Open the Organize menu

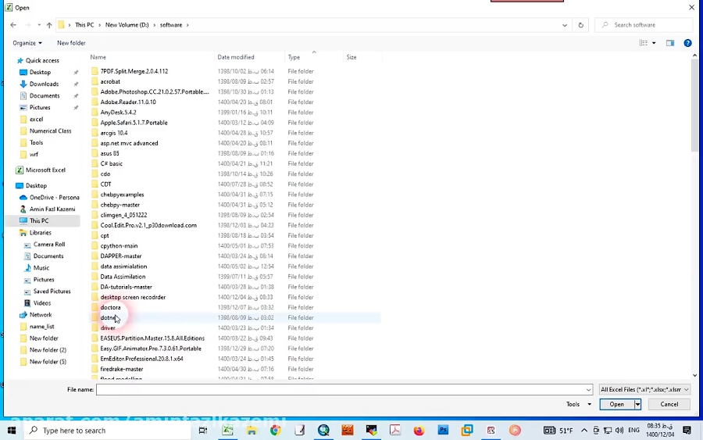coord(27,43)
